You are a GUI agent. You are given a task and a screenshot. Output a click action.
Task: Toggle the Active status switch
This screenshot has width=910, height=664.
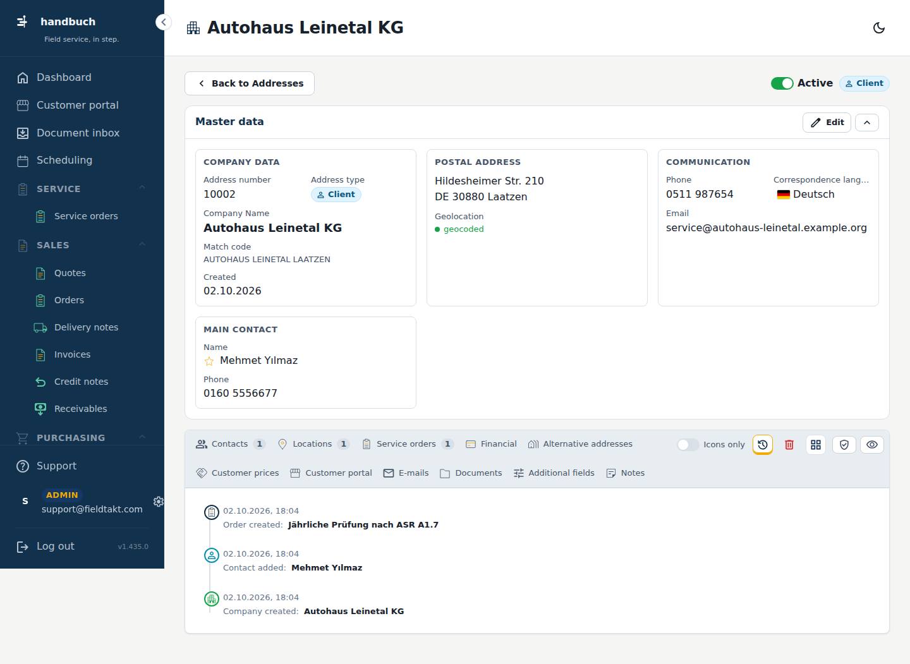782,83
